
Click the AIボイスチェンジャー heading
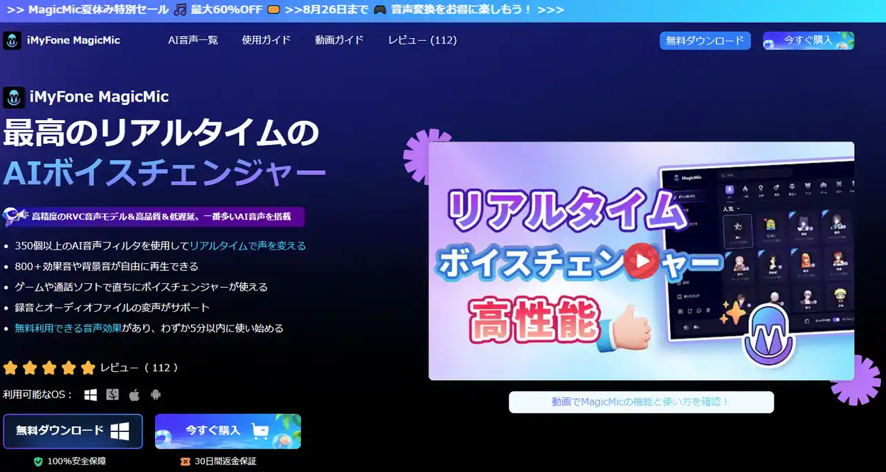pyautogui.click(x=164, y=173)
